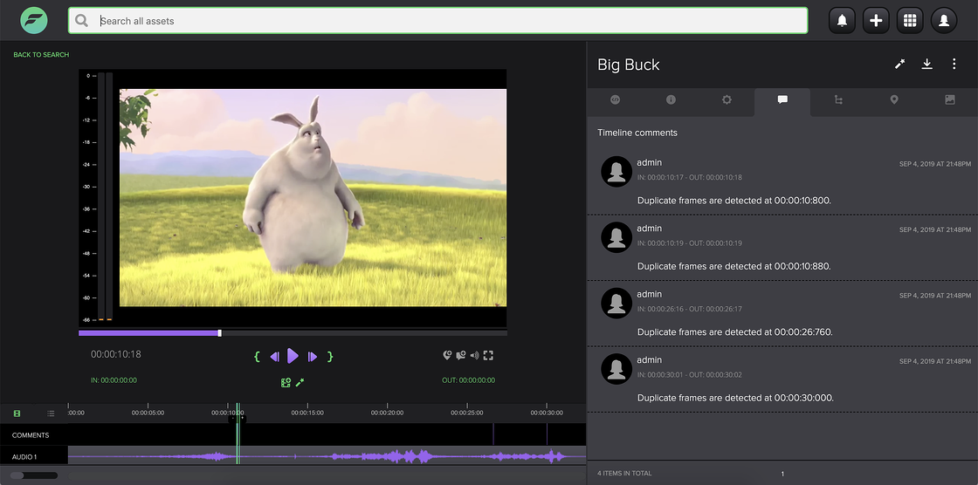Toggle fullscreen video view
Screen dimensions: 978x485
tap(489, 355)
